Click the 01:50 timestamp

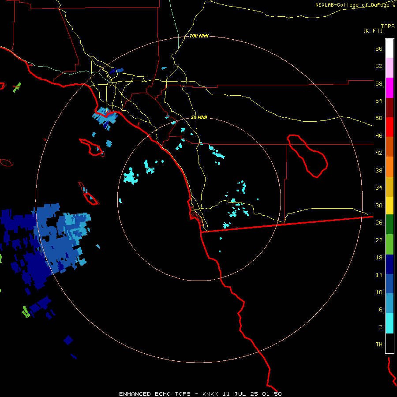[272, 394]
